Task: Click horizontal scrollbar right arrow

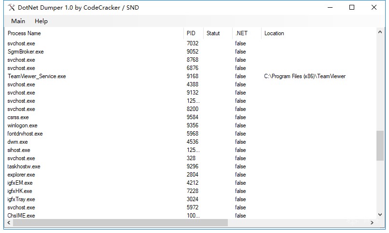Action: [x=372, y=222]
